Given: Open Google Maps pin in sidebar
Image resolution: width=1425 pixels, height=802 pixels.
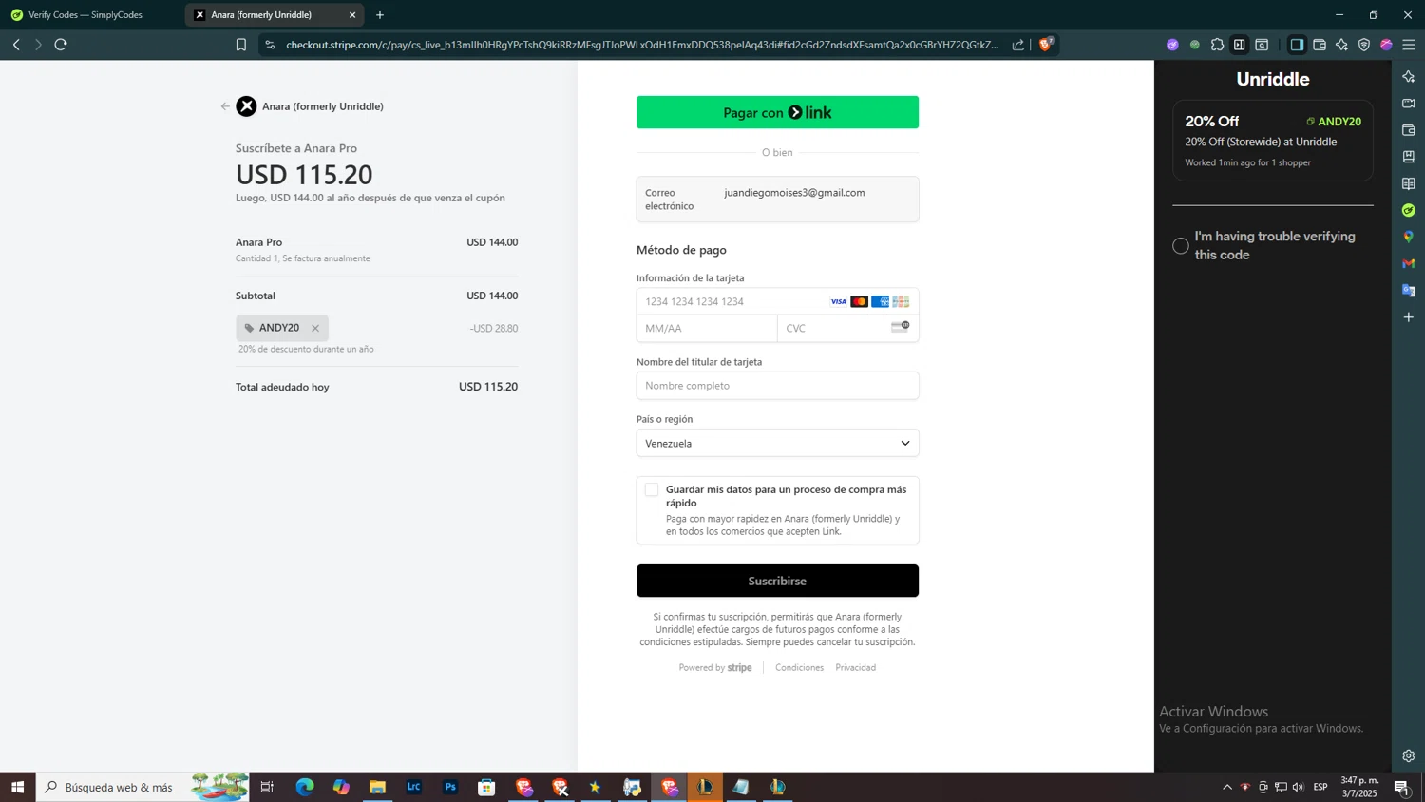Looking at the screenshot, I should [1409, 237].
